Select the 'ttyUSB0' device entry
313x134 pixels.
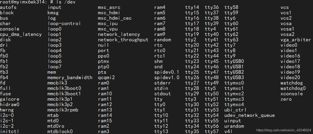(234, 61)
